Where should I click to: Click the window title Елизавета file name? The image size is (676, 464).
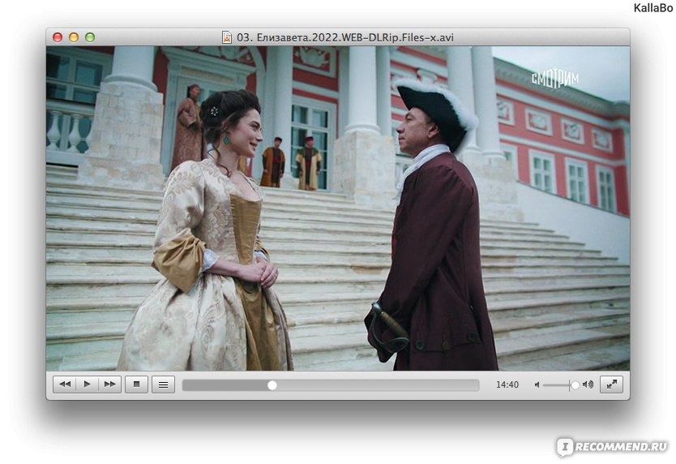pyautogui.click(x=345, y=37)
